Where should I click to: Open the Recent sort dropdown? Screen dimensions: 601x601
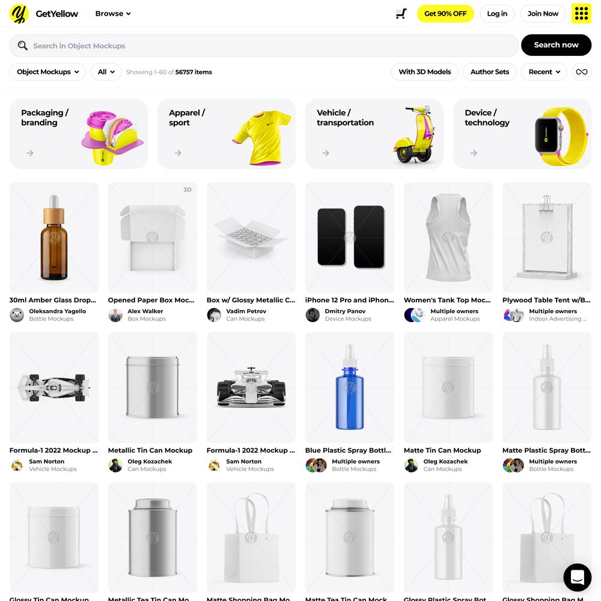coord(544,72)
